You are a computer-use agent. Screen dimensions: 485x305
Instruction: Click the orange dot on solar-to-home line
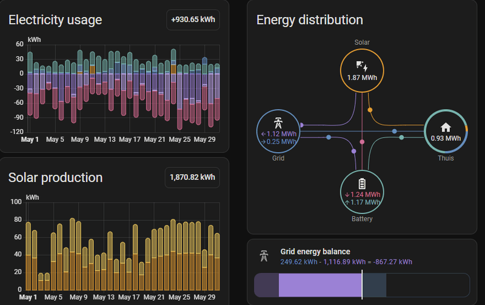(x=370, y=110)
